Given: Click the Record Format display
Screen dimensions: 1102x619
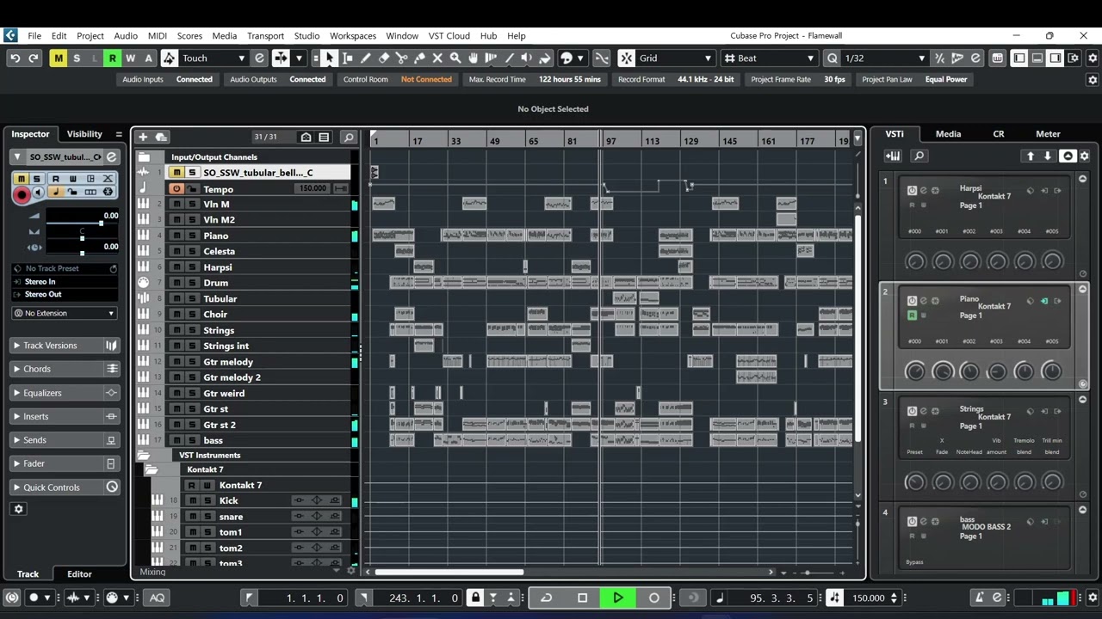Looking at the screenshot, I should 676,79.
